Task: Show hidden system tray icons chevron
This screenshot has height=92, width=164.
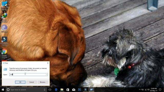Action: pyautogui.click(x=140, y=90)
